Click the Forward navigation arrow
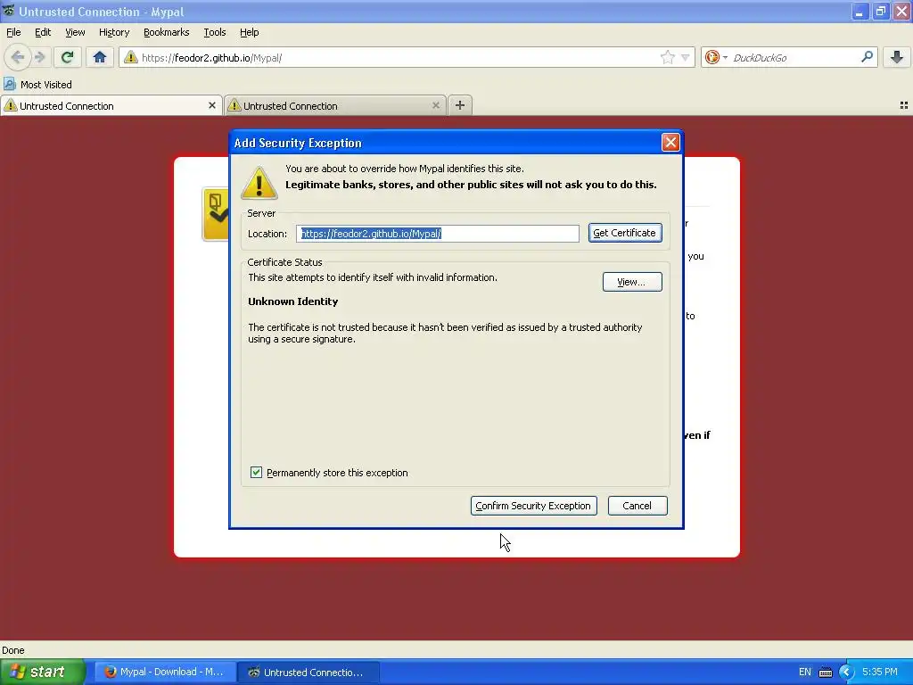The height and width of the screenshot is (685, 913). (x=39, y=57)
